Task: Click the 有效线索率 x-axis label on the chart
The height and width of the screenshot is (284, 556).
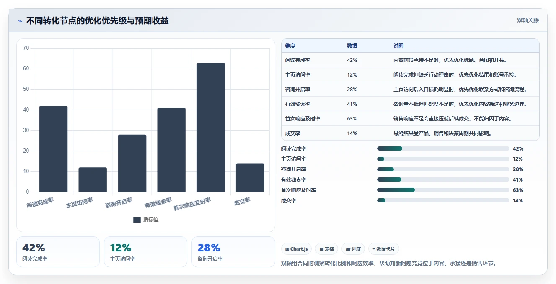Action: [158, 202]
